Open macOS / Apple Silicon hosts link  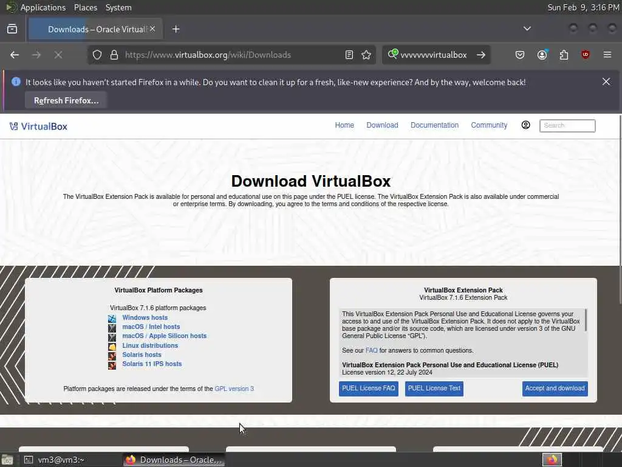(164, 336)
